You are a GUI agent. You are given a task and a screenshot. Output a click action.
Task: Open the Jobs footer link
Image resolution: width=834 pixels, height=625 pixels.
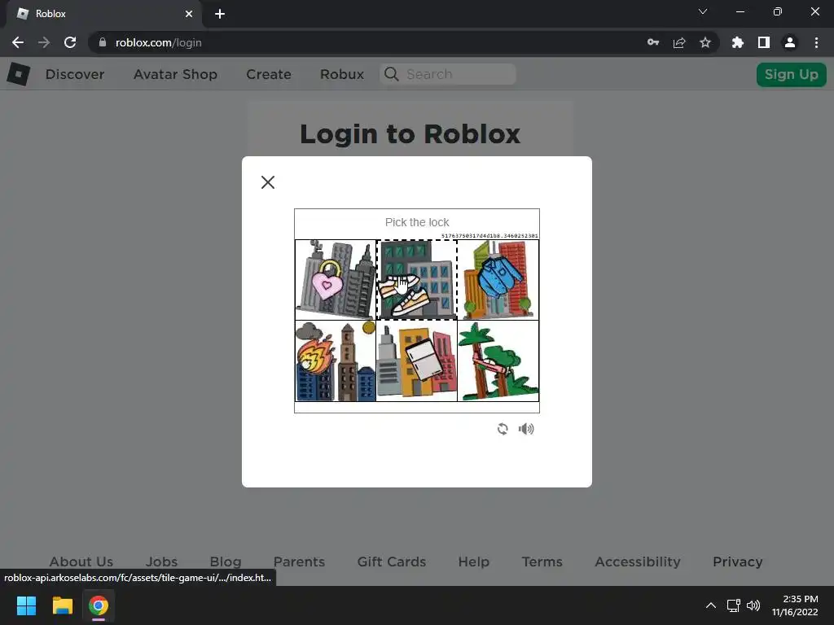pyautogui.click(x=162, y=562)
